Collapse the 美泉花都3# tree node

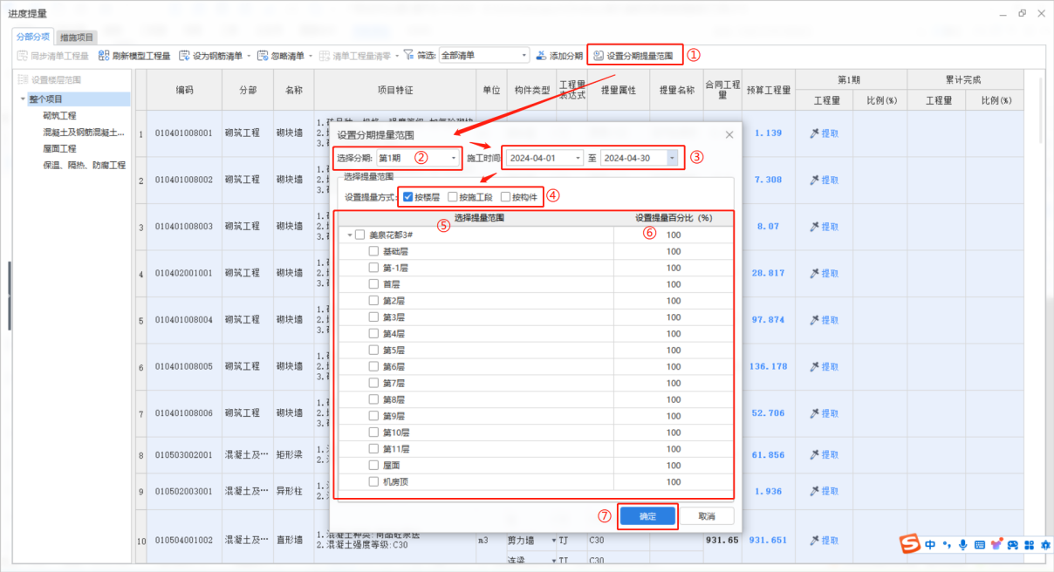pyautogui.click(x=350, y=235)
